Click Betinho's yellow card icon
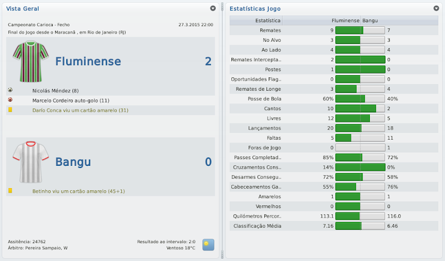This screenshot has width=445, height=261. coord(10,190)
